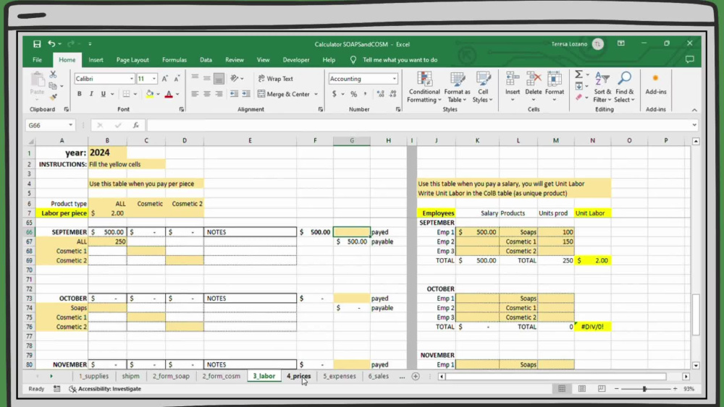Expand the Merge & Center dropdown arrow
Image resolution: width=724 pixels, height=407 pixels.
316,94
